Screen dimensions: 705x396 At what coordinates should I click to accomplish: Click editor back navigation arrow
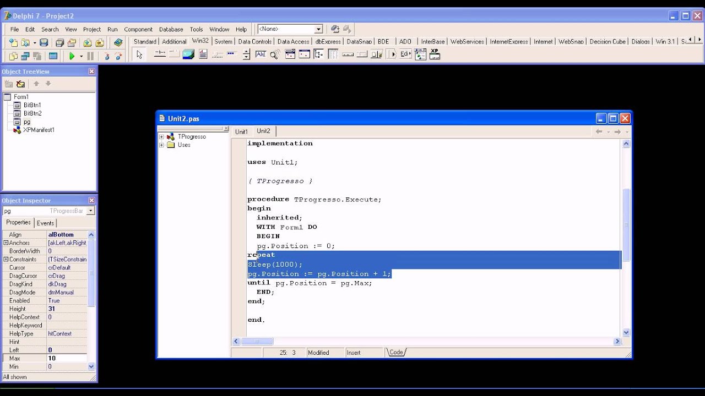coord(599,131)
